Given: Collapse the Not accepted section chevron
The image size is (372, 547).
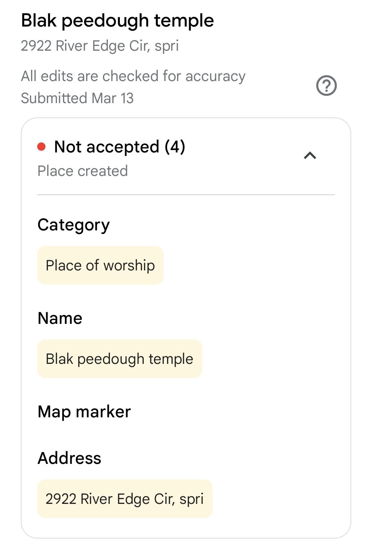Looking at the screenshot, I should pos(310,156).
